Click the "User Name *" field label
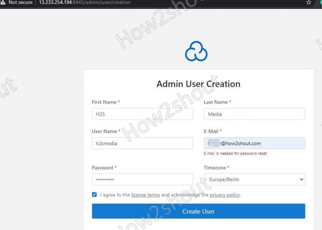 coord(106,132)
